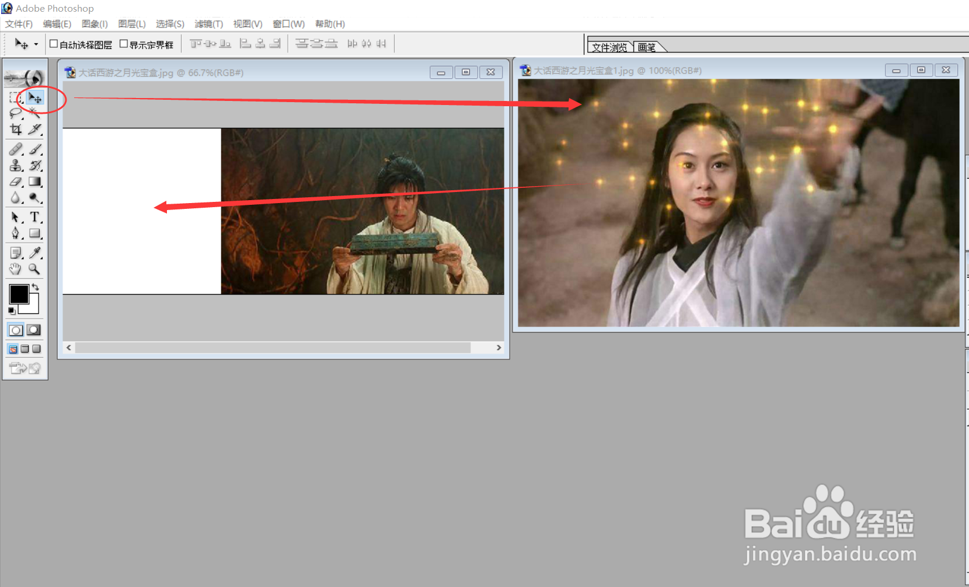969x587 pixels.
Task: Click left scroll arrow in 66.7% window
Action: click(x=69, y=348)
